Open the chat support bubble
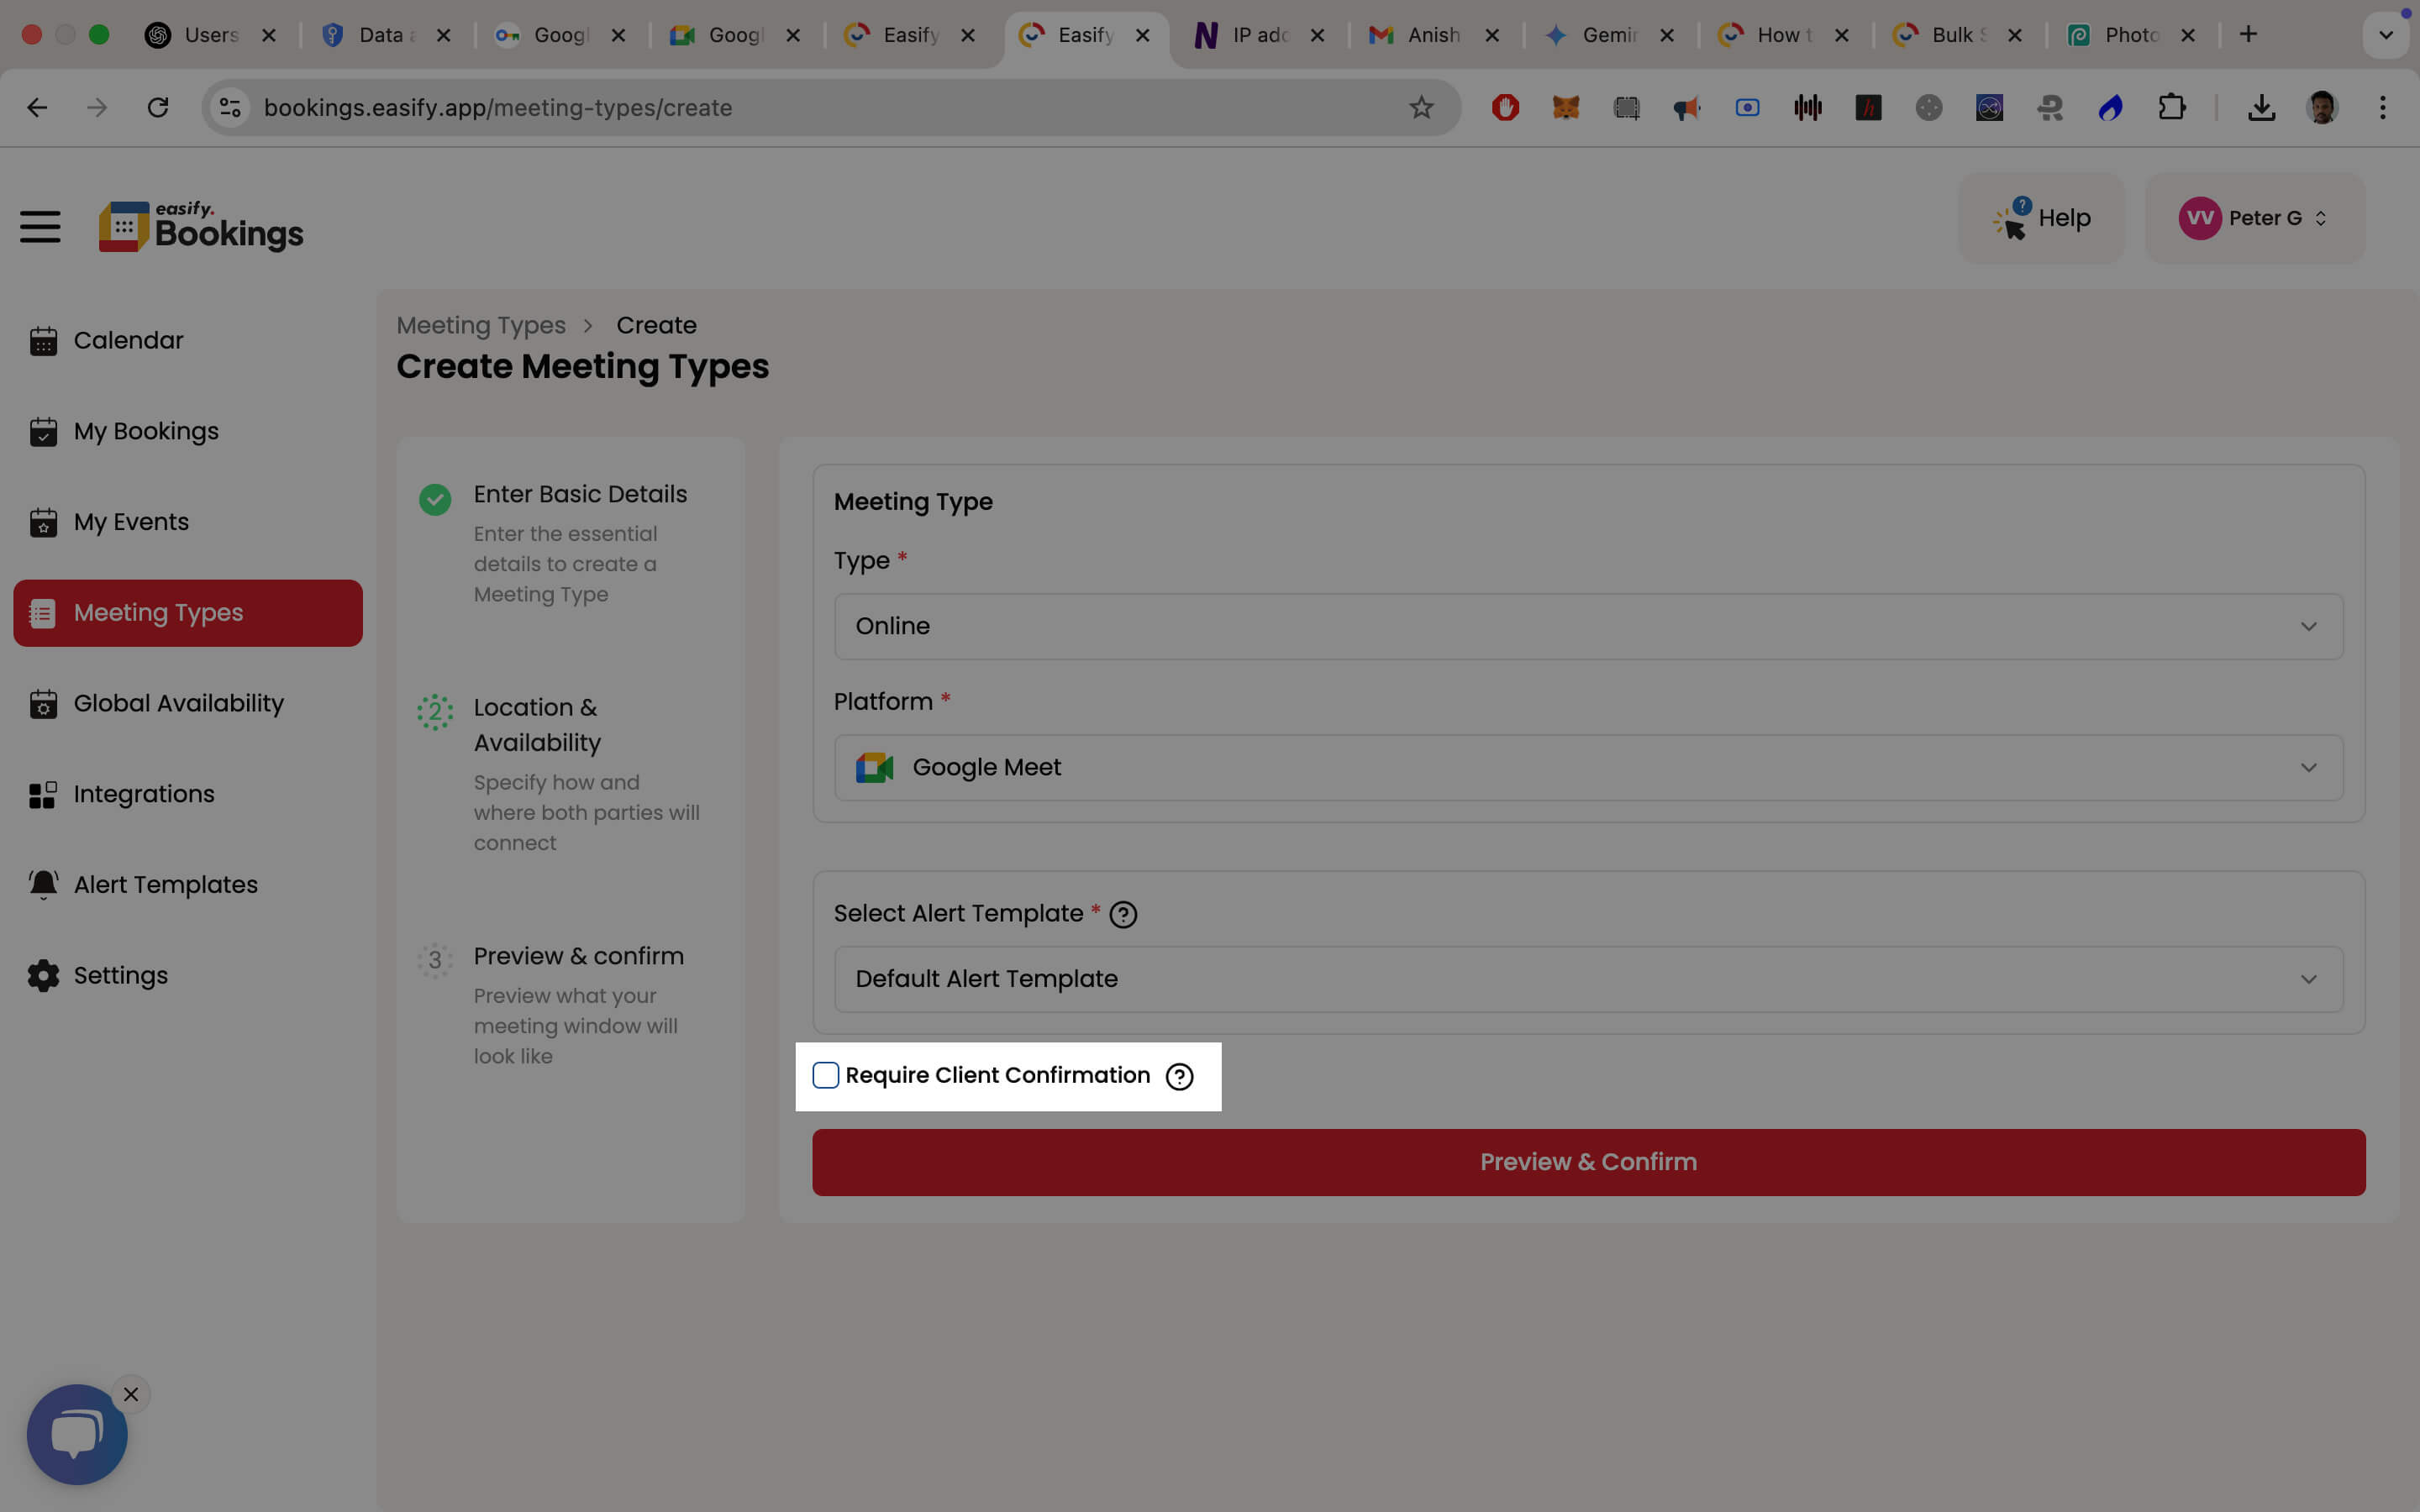Screen dimensions: 2420x1512 tap(77, 1434)
